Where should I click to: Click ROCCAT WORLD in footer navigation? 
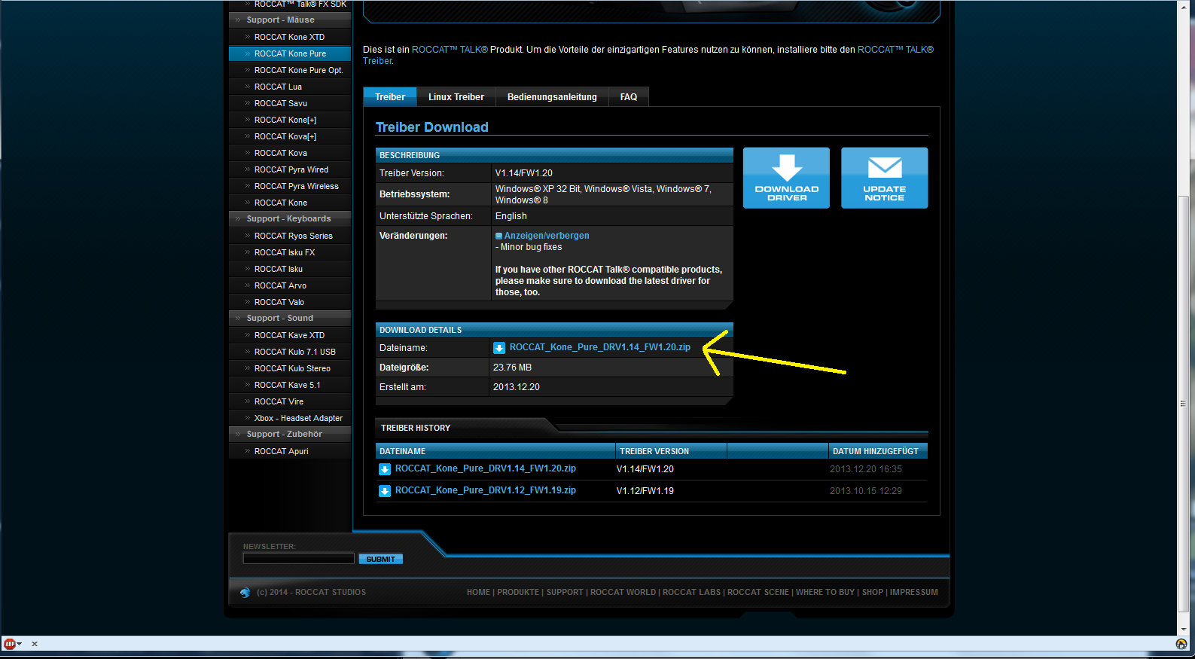click(623, 593)
